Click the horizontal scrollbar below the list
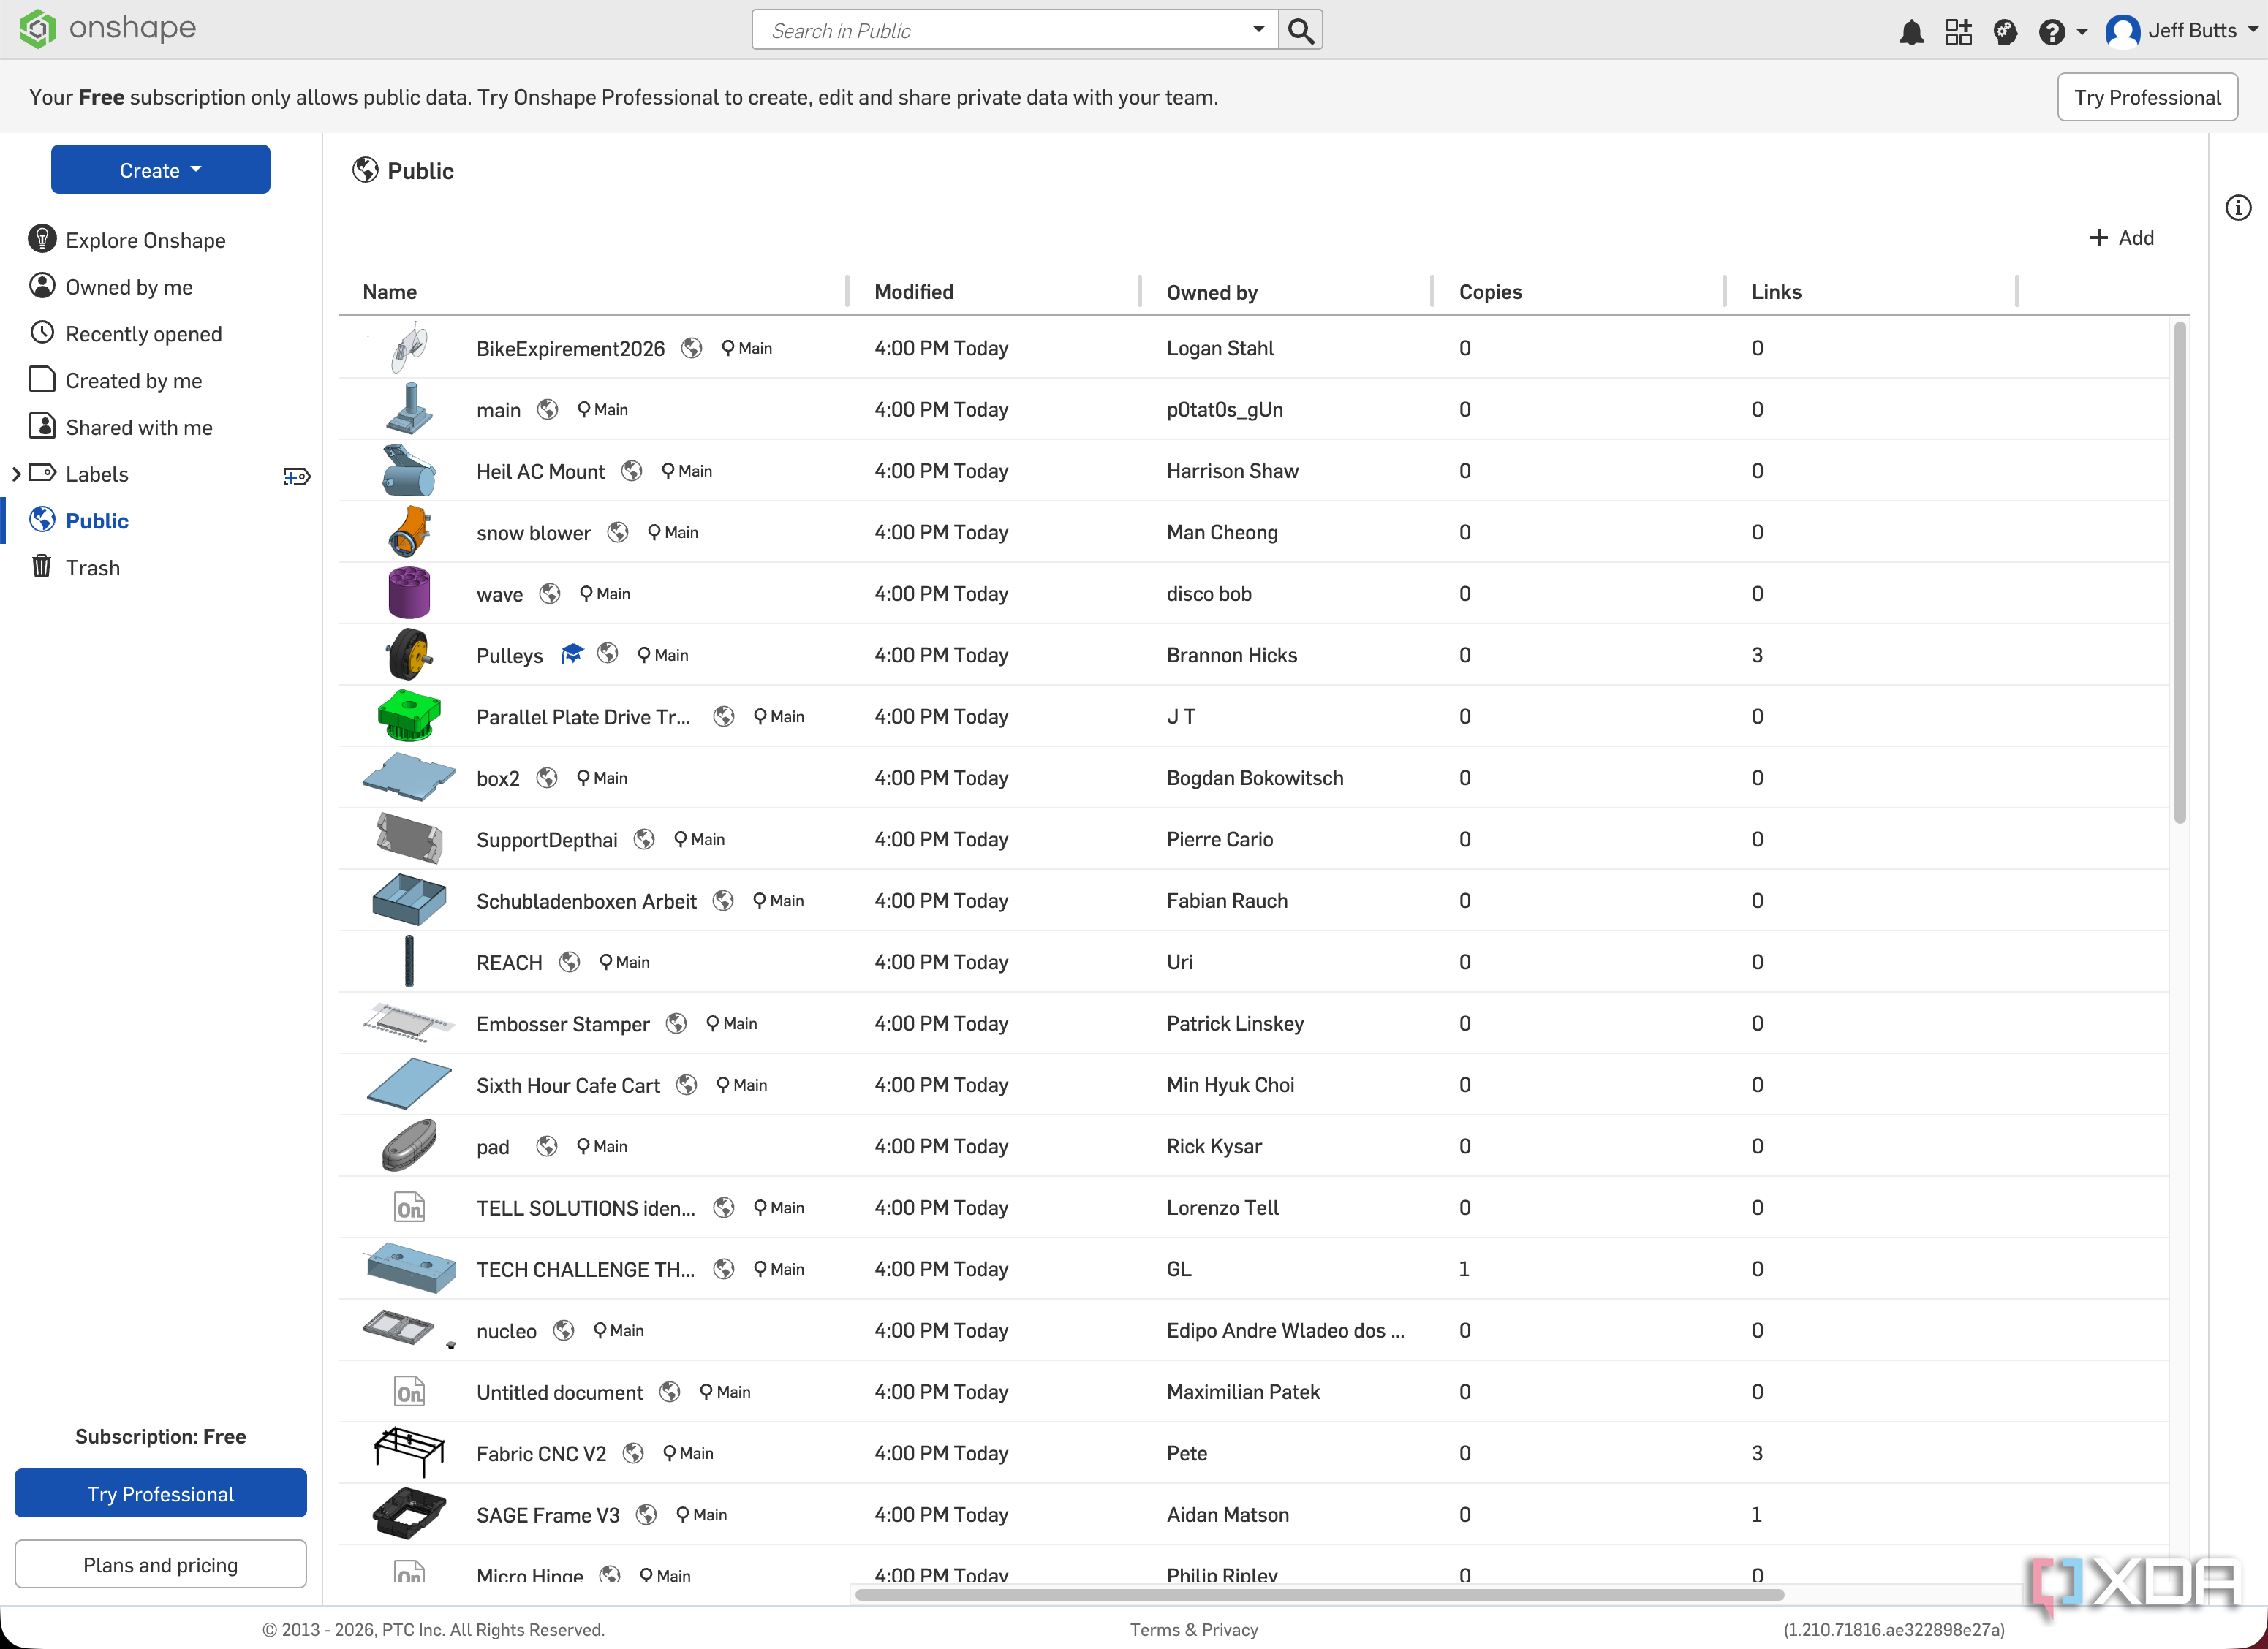This screenshot has height=1649, width=2268. point(1319,1594)
